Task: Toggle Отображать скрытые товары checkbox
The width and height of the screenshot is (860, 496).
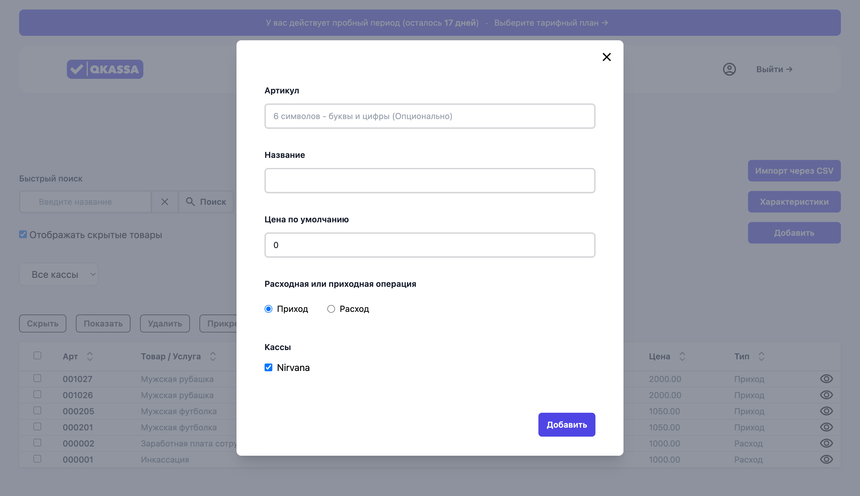Action: (23, 234)
